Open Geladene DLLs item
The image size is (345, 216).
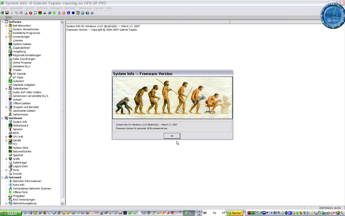(x=22, y=66)
